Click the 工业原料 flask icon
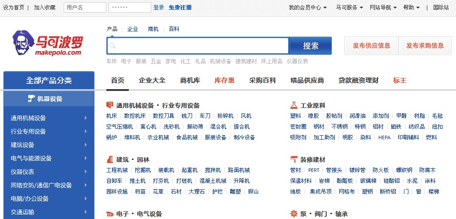This screenshot has height=219, width=456. pos(294,105)
